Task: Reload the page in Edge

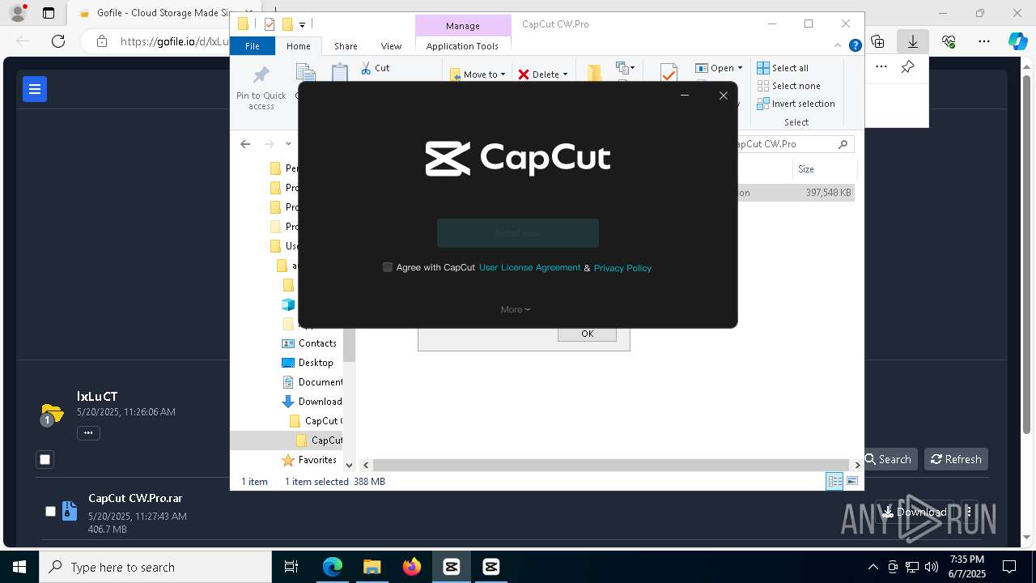Action: tap(58, 41)
